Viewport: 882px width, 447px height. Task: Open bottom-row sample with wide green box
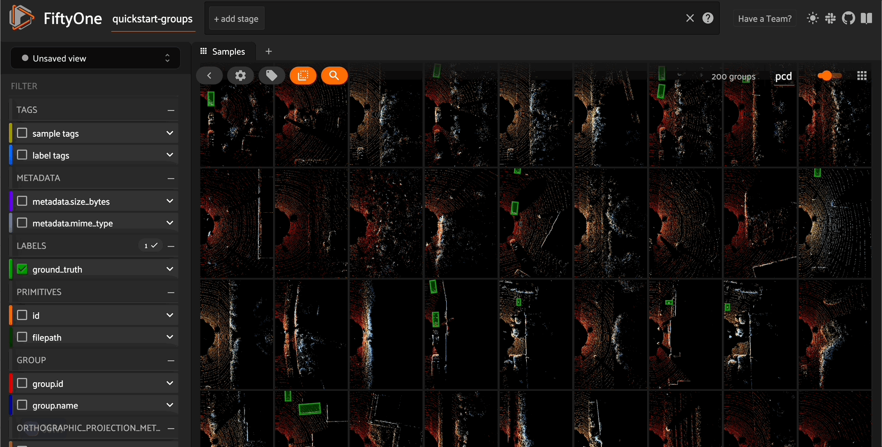pos(311,419)
